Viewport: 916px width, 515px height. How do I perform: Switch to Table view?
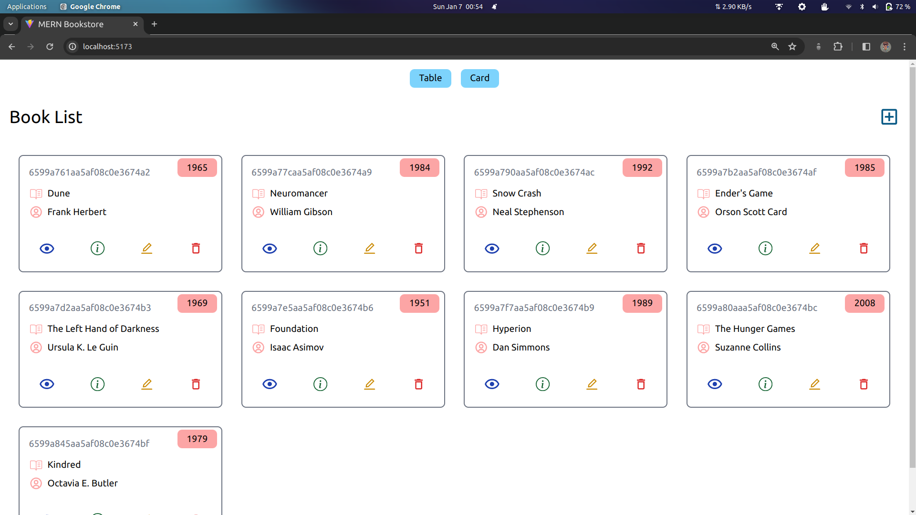point(430,78)
